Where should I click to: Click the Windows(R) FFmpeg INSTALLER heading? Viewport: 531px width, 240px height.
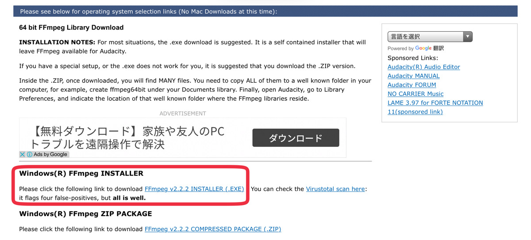pyautogui.click(x=81, y=173)
